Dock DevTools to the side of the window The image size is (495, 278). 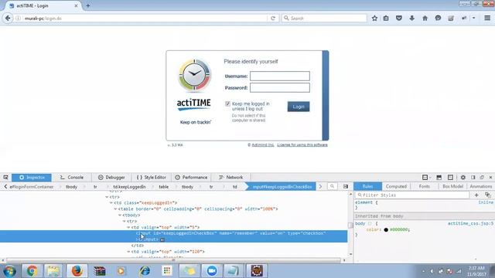pyautogui.click(x=473, y=178)
